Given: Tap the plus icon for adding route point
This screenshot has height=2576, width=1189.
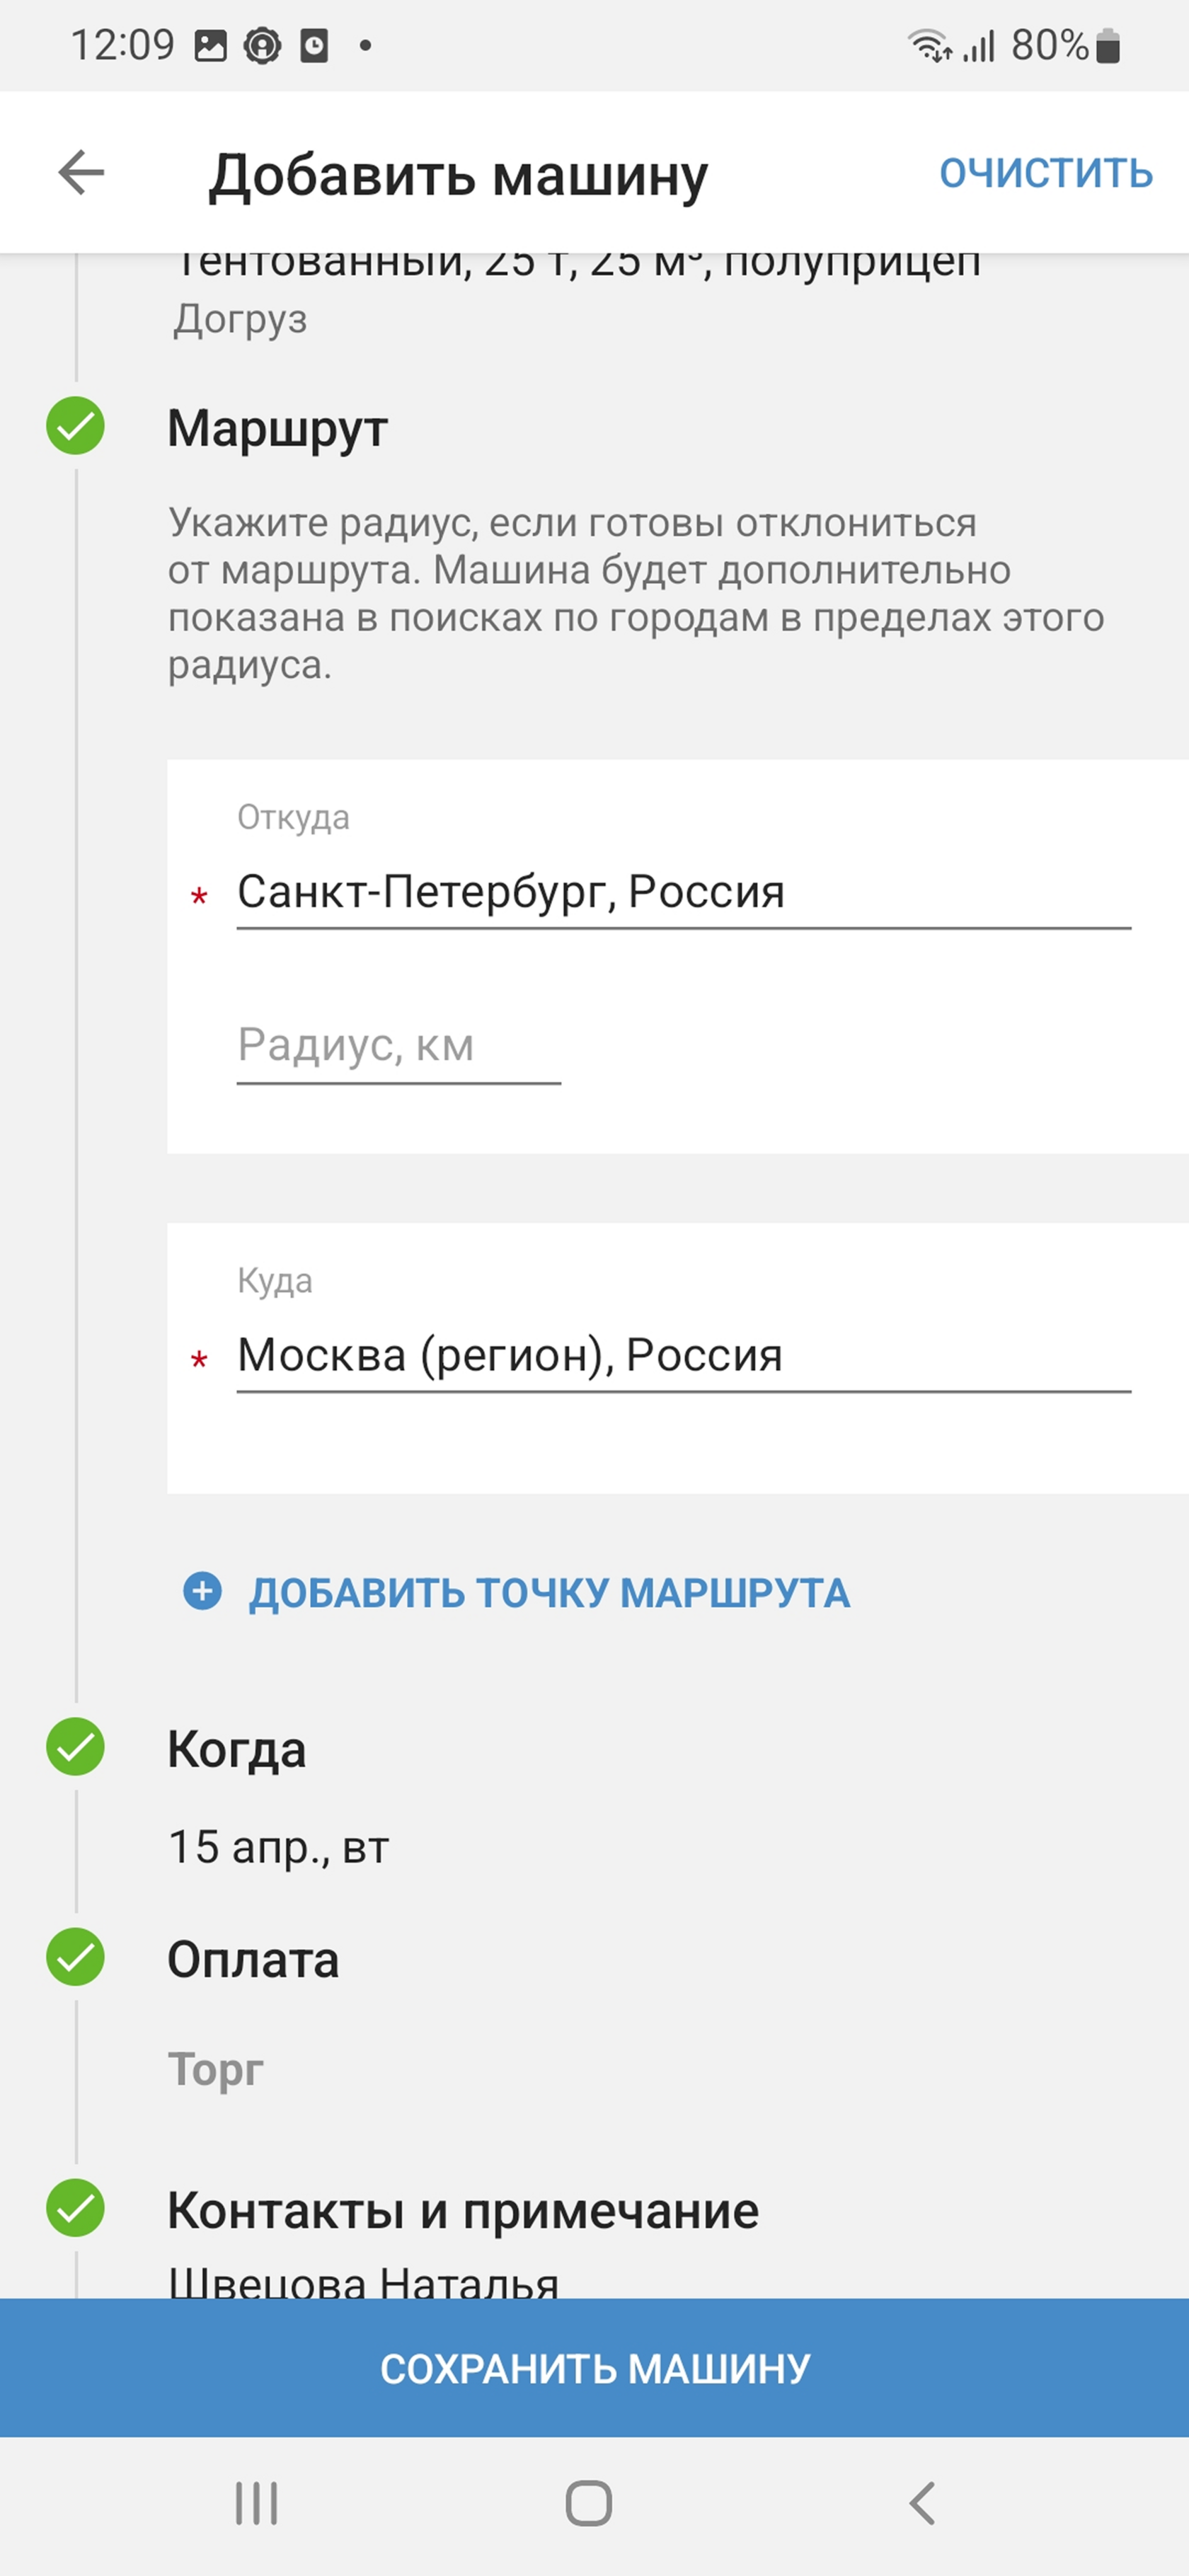Looking at the screenshot, I should 203,1591.
